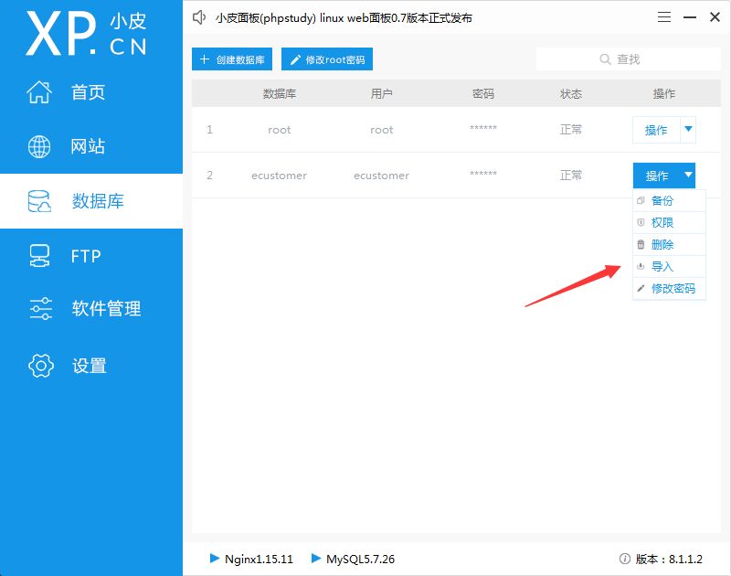This screenshot has height=576, width=731.
Task: Click the masked password of root row
Action: click(483, 128)
